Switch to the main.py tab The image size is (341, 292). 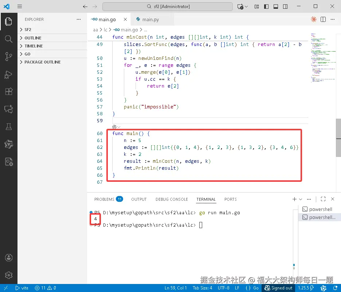tap(150, 19)
